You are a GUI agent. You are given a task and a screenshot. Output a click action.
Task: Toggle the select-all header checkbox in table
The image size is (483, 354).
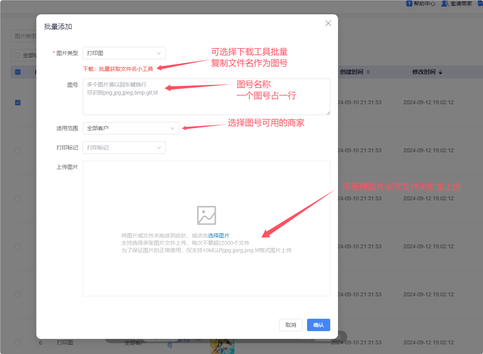(x=18, y=72)
